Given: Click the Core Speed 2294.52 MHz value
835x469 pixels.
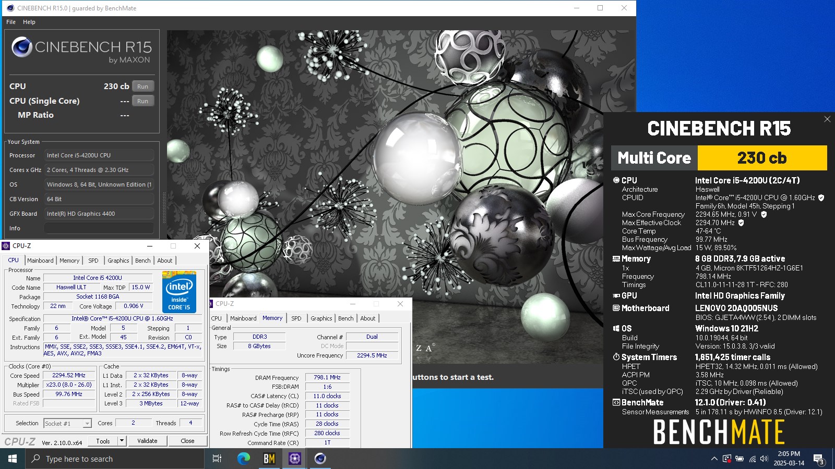Looking at the screenshot, I should pyautogui.click(x=69, y=375).
